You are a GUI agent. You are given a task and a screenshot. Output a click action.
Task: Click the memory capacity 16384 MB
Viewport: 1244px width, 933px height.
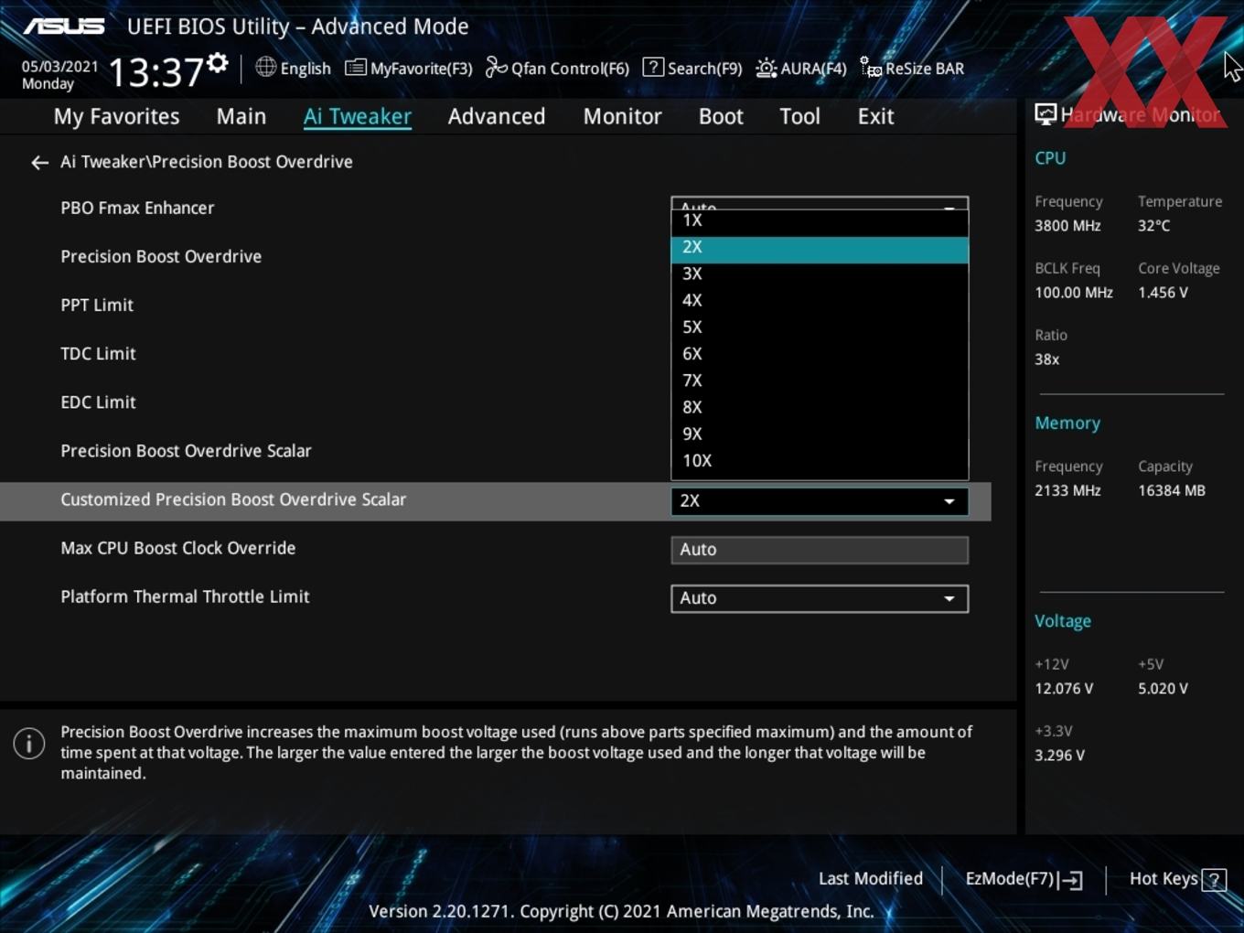pos(1172,490)
